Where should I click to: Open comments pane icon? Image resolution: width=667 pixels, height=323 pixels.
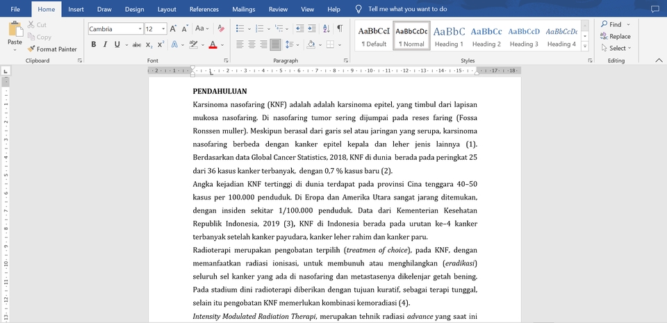(654, 9)
